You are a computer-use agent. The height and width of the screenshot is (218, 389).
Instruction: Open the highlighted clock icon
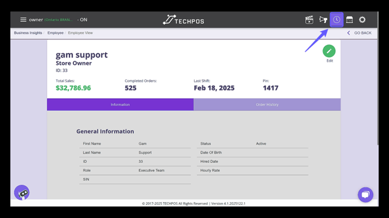[336, 20]
